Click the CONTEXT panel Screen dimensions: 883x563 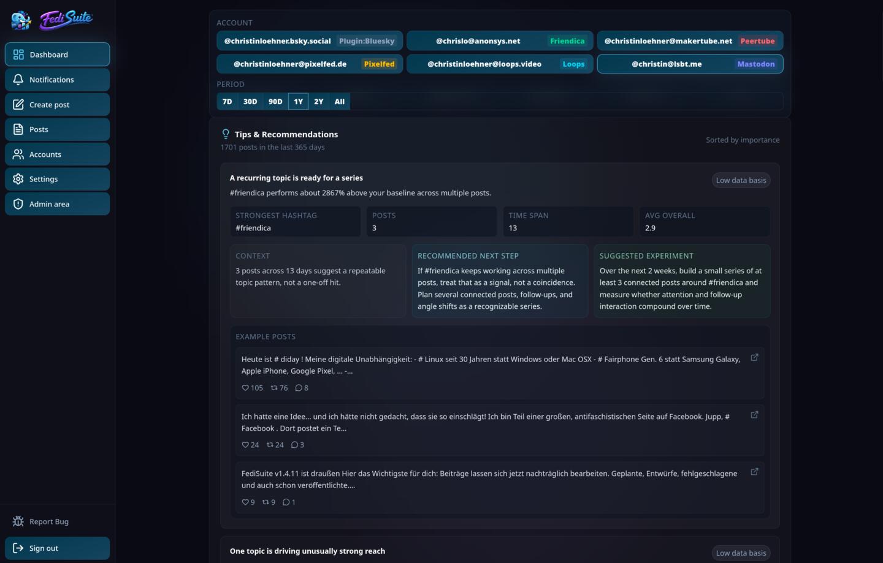tap(318, 281)
